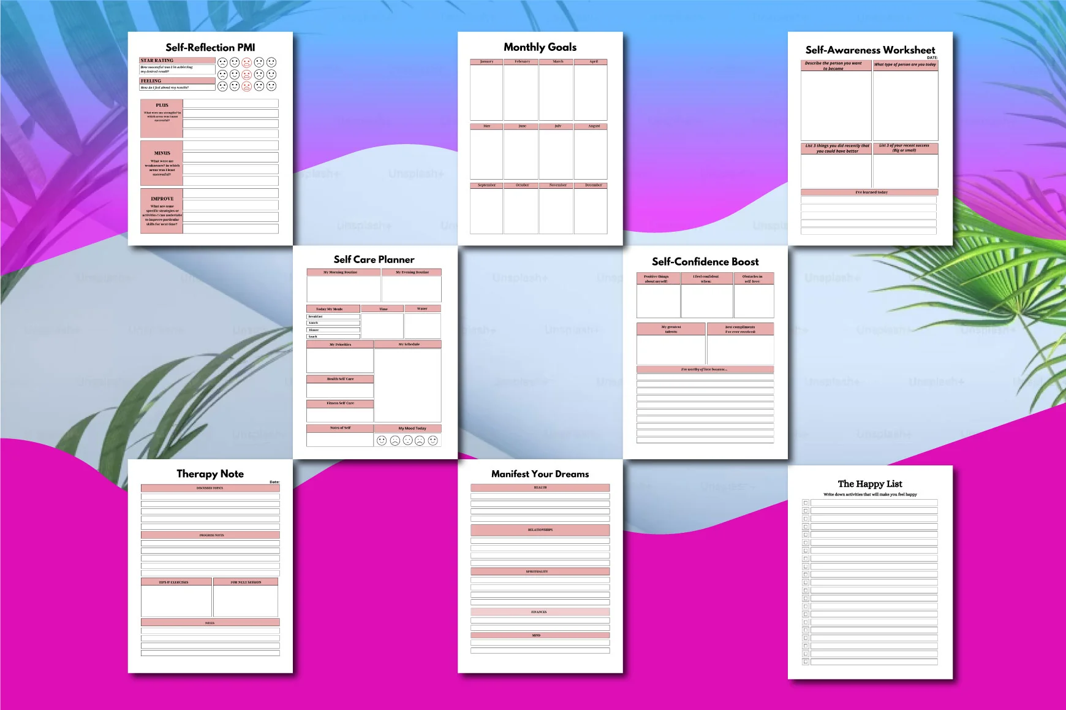Click the RELATIONSHIPS header

coord(540,530)
